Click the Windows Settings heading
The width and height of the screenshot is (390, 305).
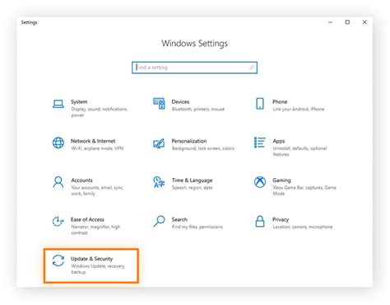tap(194, 44)
